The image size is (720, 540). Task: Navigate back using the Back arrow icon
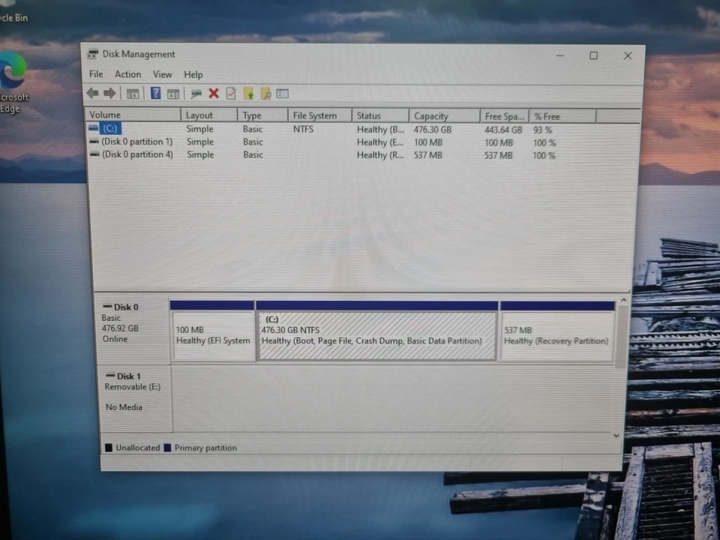(x=93, y=92)
